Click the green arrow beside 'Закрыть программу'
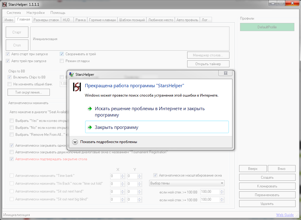 [x=90, y=127]
